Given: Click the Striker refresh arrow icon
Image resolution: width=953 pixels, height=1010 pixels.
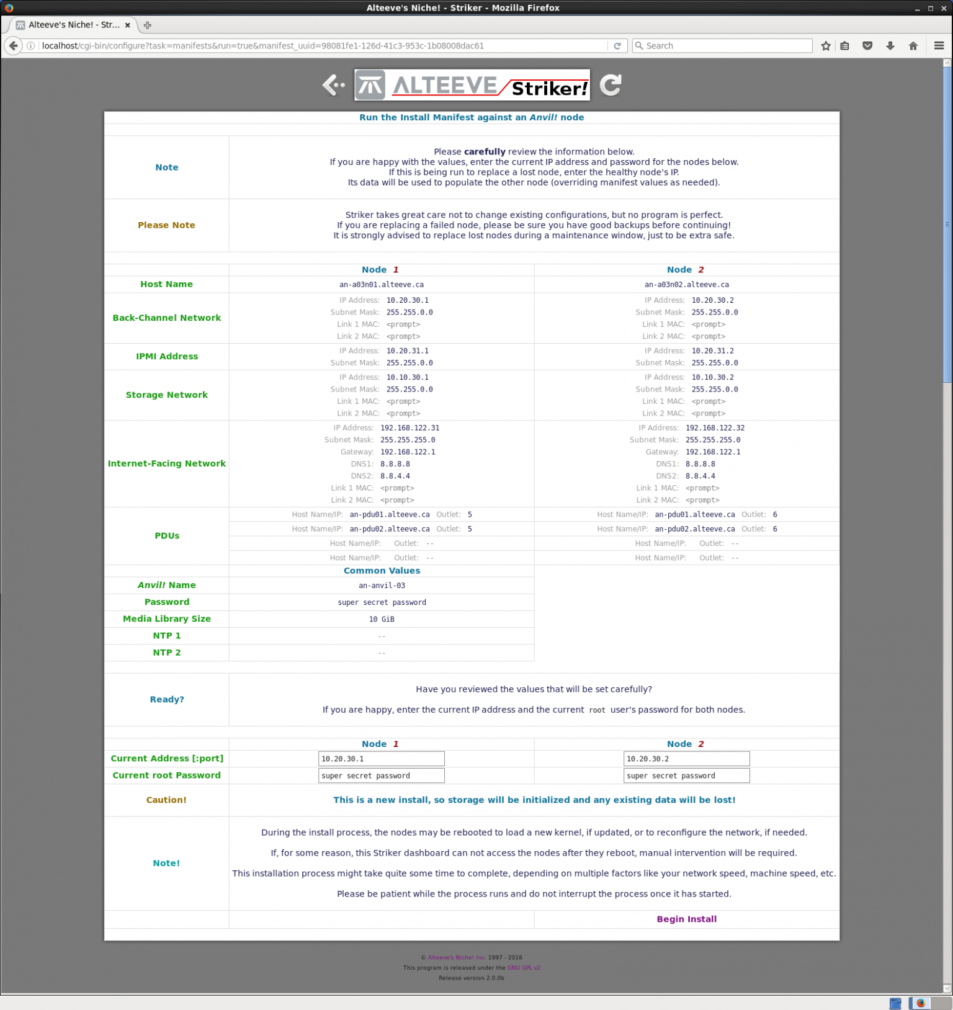Looking at the screenshot, I should tap(611, 85).
